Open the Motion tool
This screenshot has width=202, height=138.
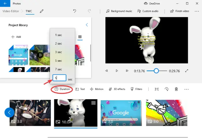pos(97,89)
